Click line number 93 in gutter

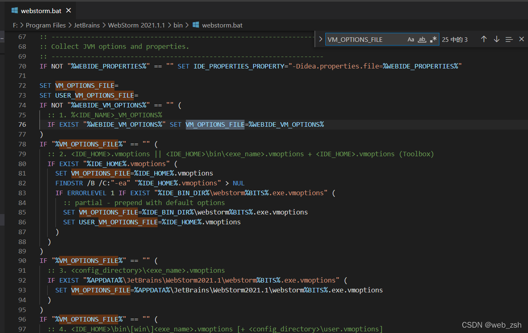click(22, 290)
